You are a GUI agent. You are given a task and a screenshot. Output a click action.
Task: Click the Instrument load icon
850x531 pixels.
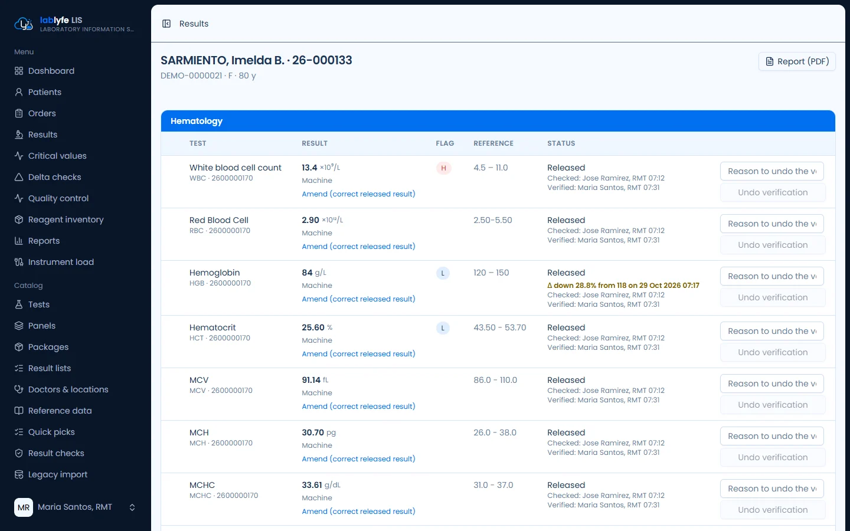click(x=19, y=262)
